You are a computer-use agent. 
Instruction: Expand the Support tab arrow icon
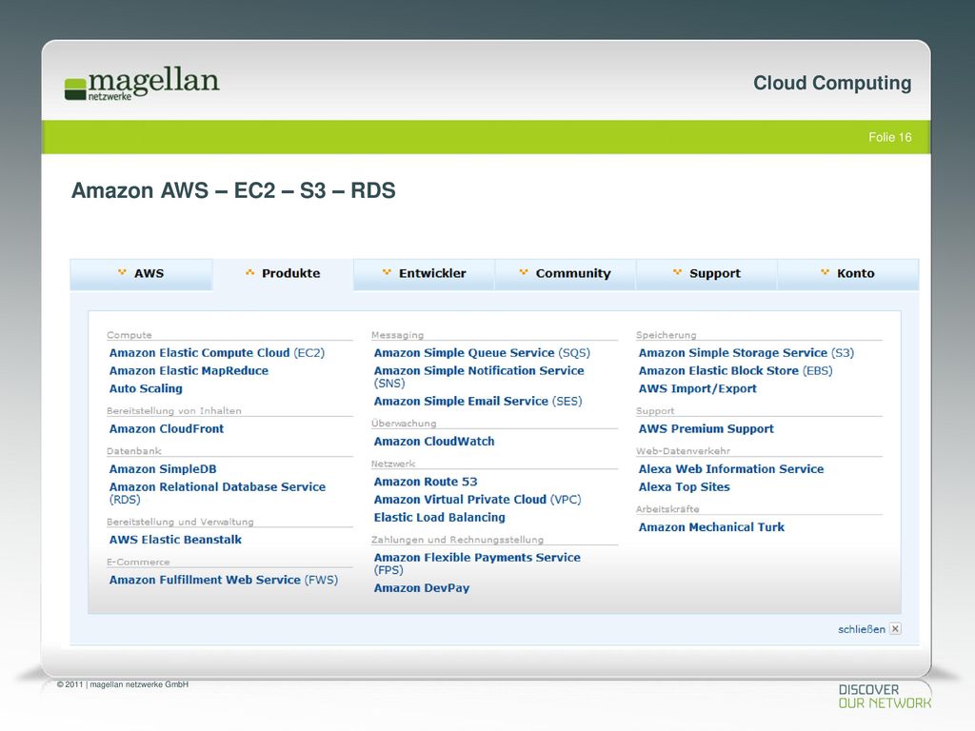677,272
